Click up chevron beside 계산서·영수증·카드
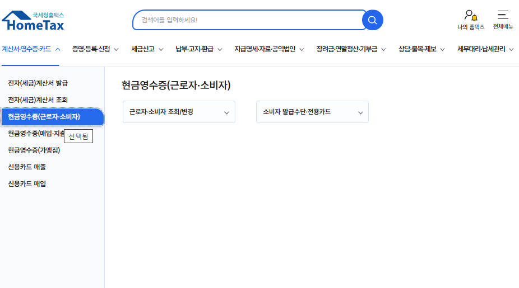The height and width of the screenshot is (288, 519). tap(58, 49)
